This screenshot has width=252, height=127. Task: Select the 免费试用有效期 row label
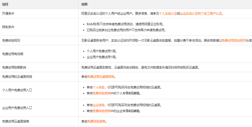coord(13,54)
